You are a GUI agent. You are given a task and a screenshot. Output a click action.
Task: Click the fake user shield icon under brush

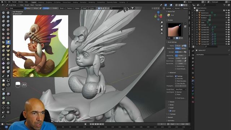177,38
